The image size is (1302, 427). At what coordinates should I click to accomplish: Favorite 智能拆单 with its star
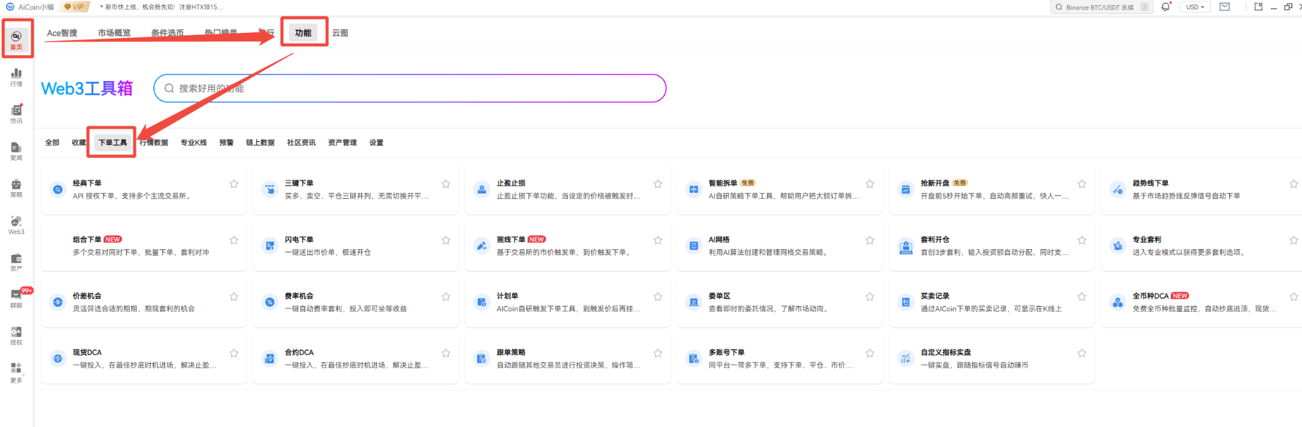(x=870, y=184)
